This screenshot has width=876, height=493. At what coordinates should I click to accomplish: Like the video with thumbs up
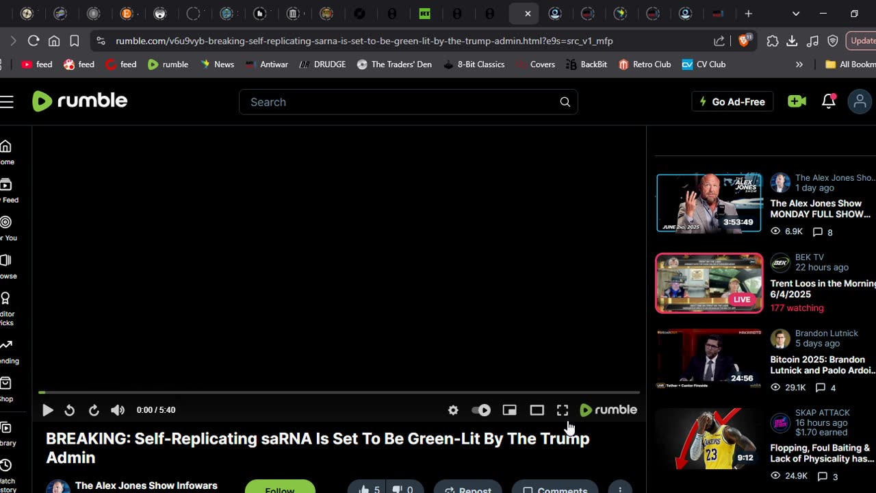pyautogui.click(x=369, y=489)
